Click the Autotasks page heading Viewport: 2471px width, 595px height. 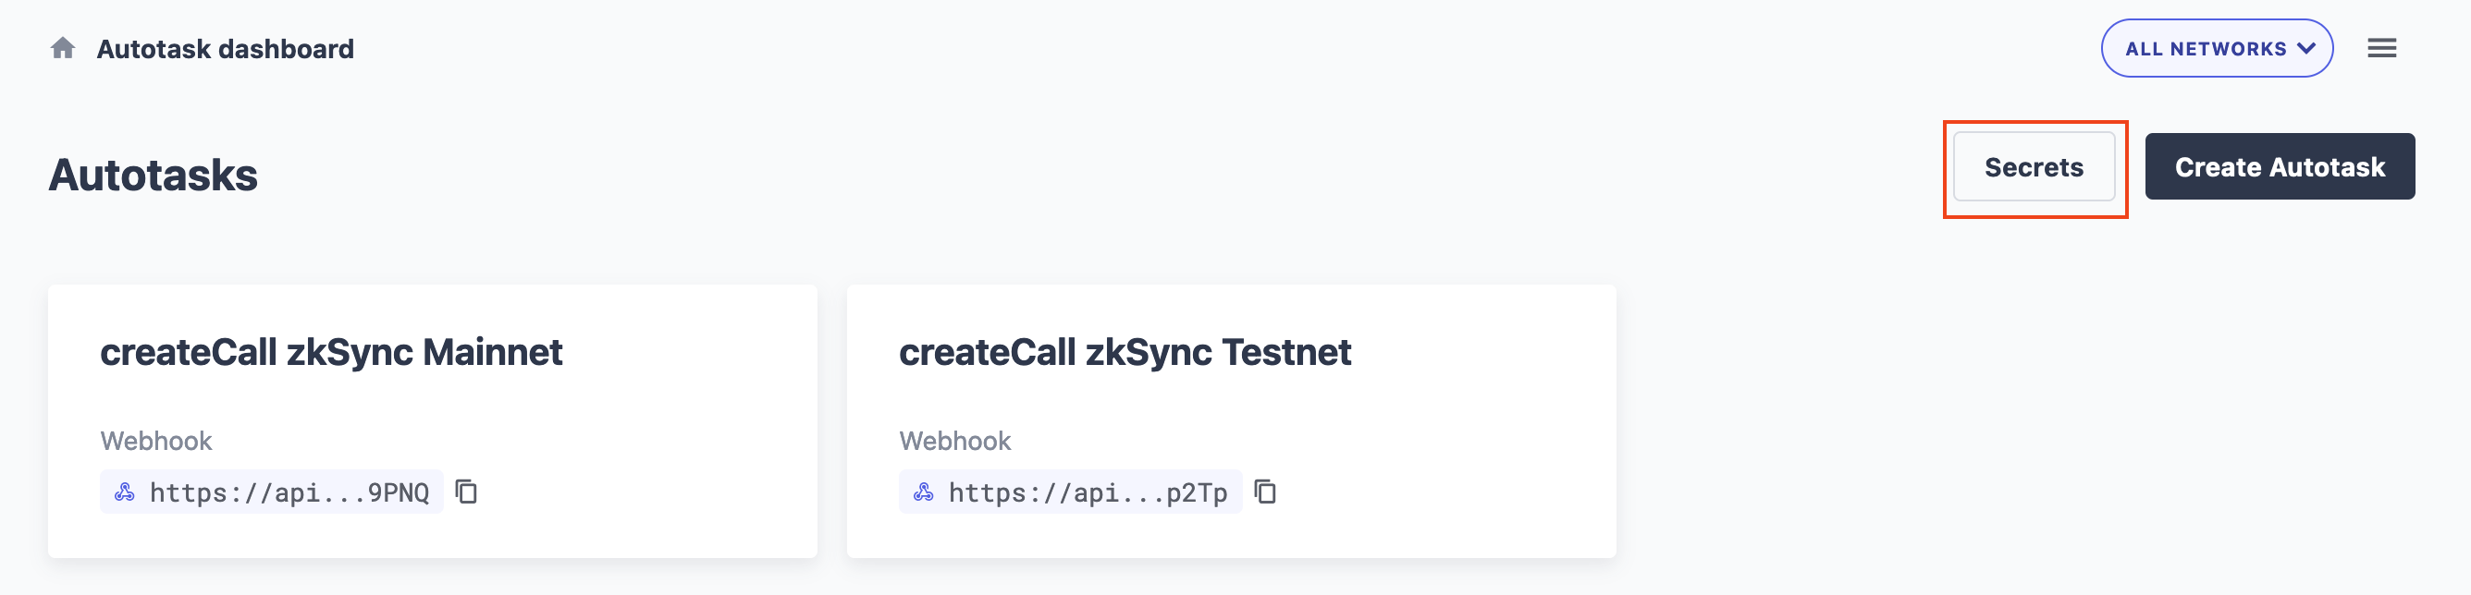(154, 176)
